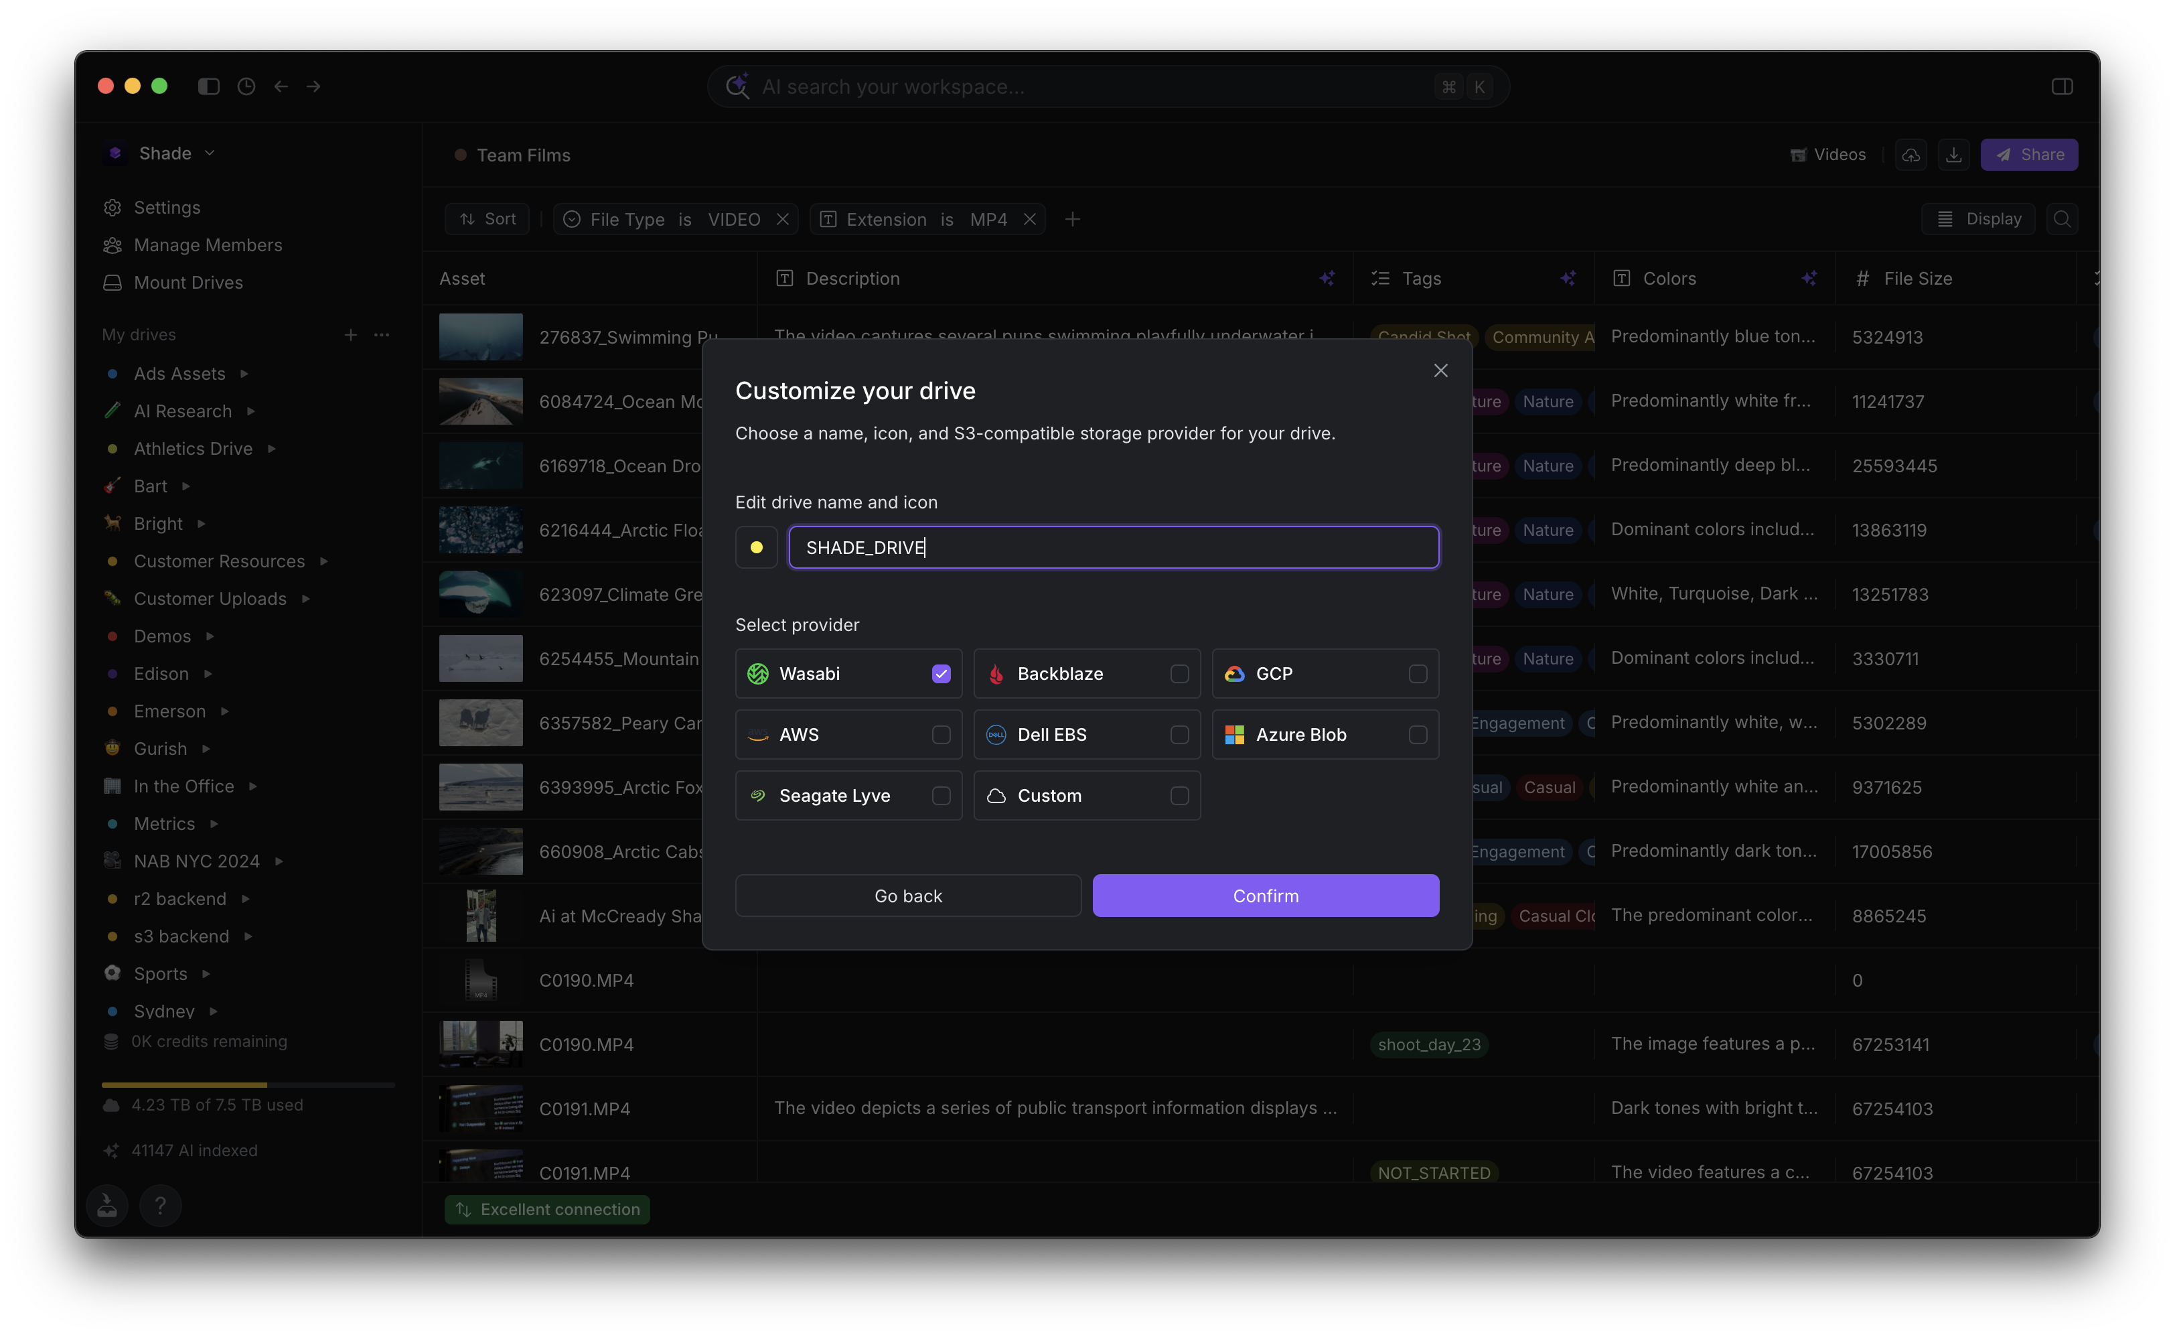This screenshot has height=1337, width=2175.
Task: Open the history clock icon
Action: [x=246, y=86]
